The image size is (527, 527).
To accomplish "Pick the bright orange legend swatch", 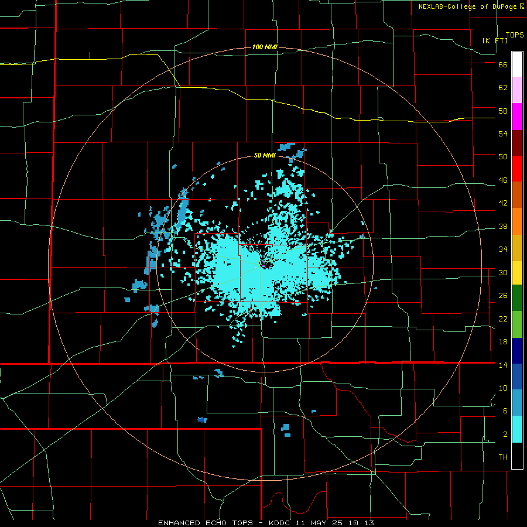I will click(517, 221).
